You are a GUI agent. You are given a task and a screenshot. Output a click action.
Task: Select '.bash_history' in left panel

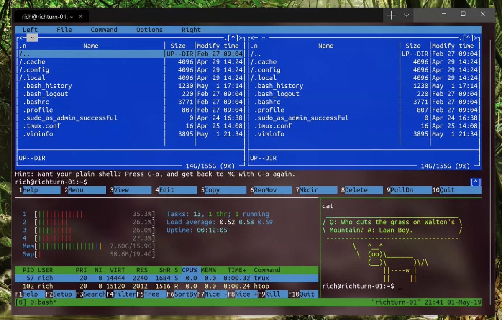(131, 86)
